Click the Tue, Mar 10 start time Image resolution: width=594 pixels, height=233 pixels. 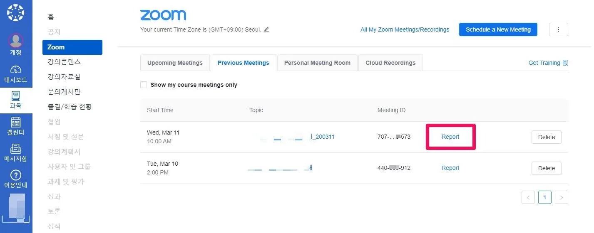pos(162,168)
